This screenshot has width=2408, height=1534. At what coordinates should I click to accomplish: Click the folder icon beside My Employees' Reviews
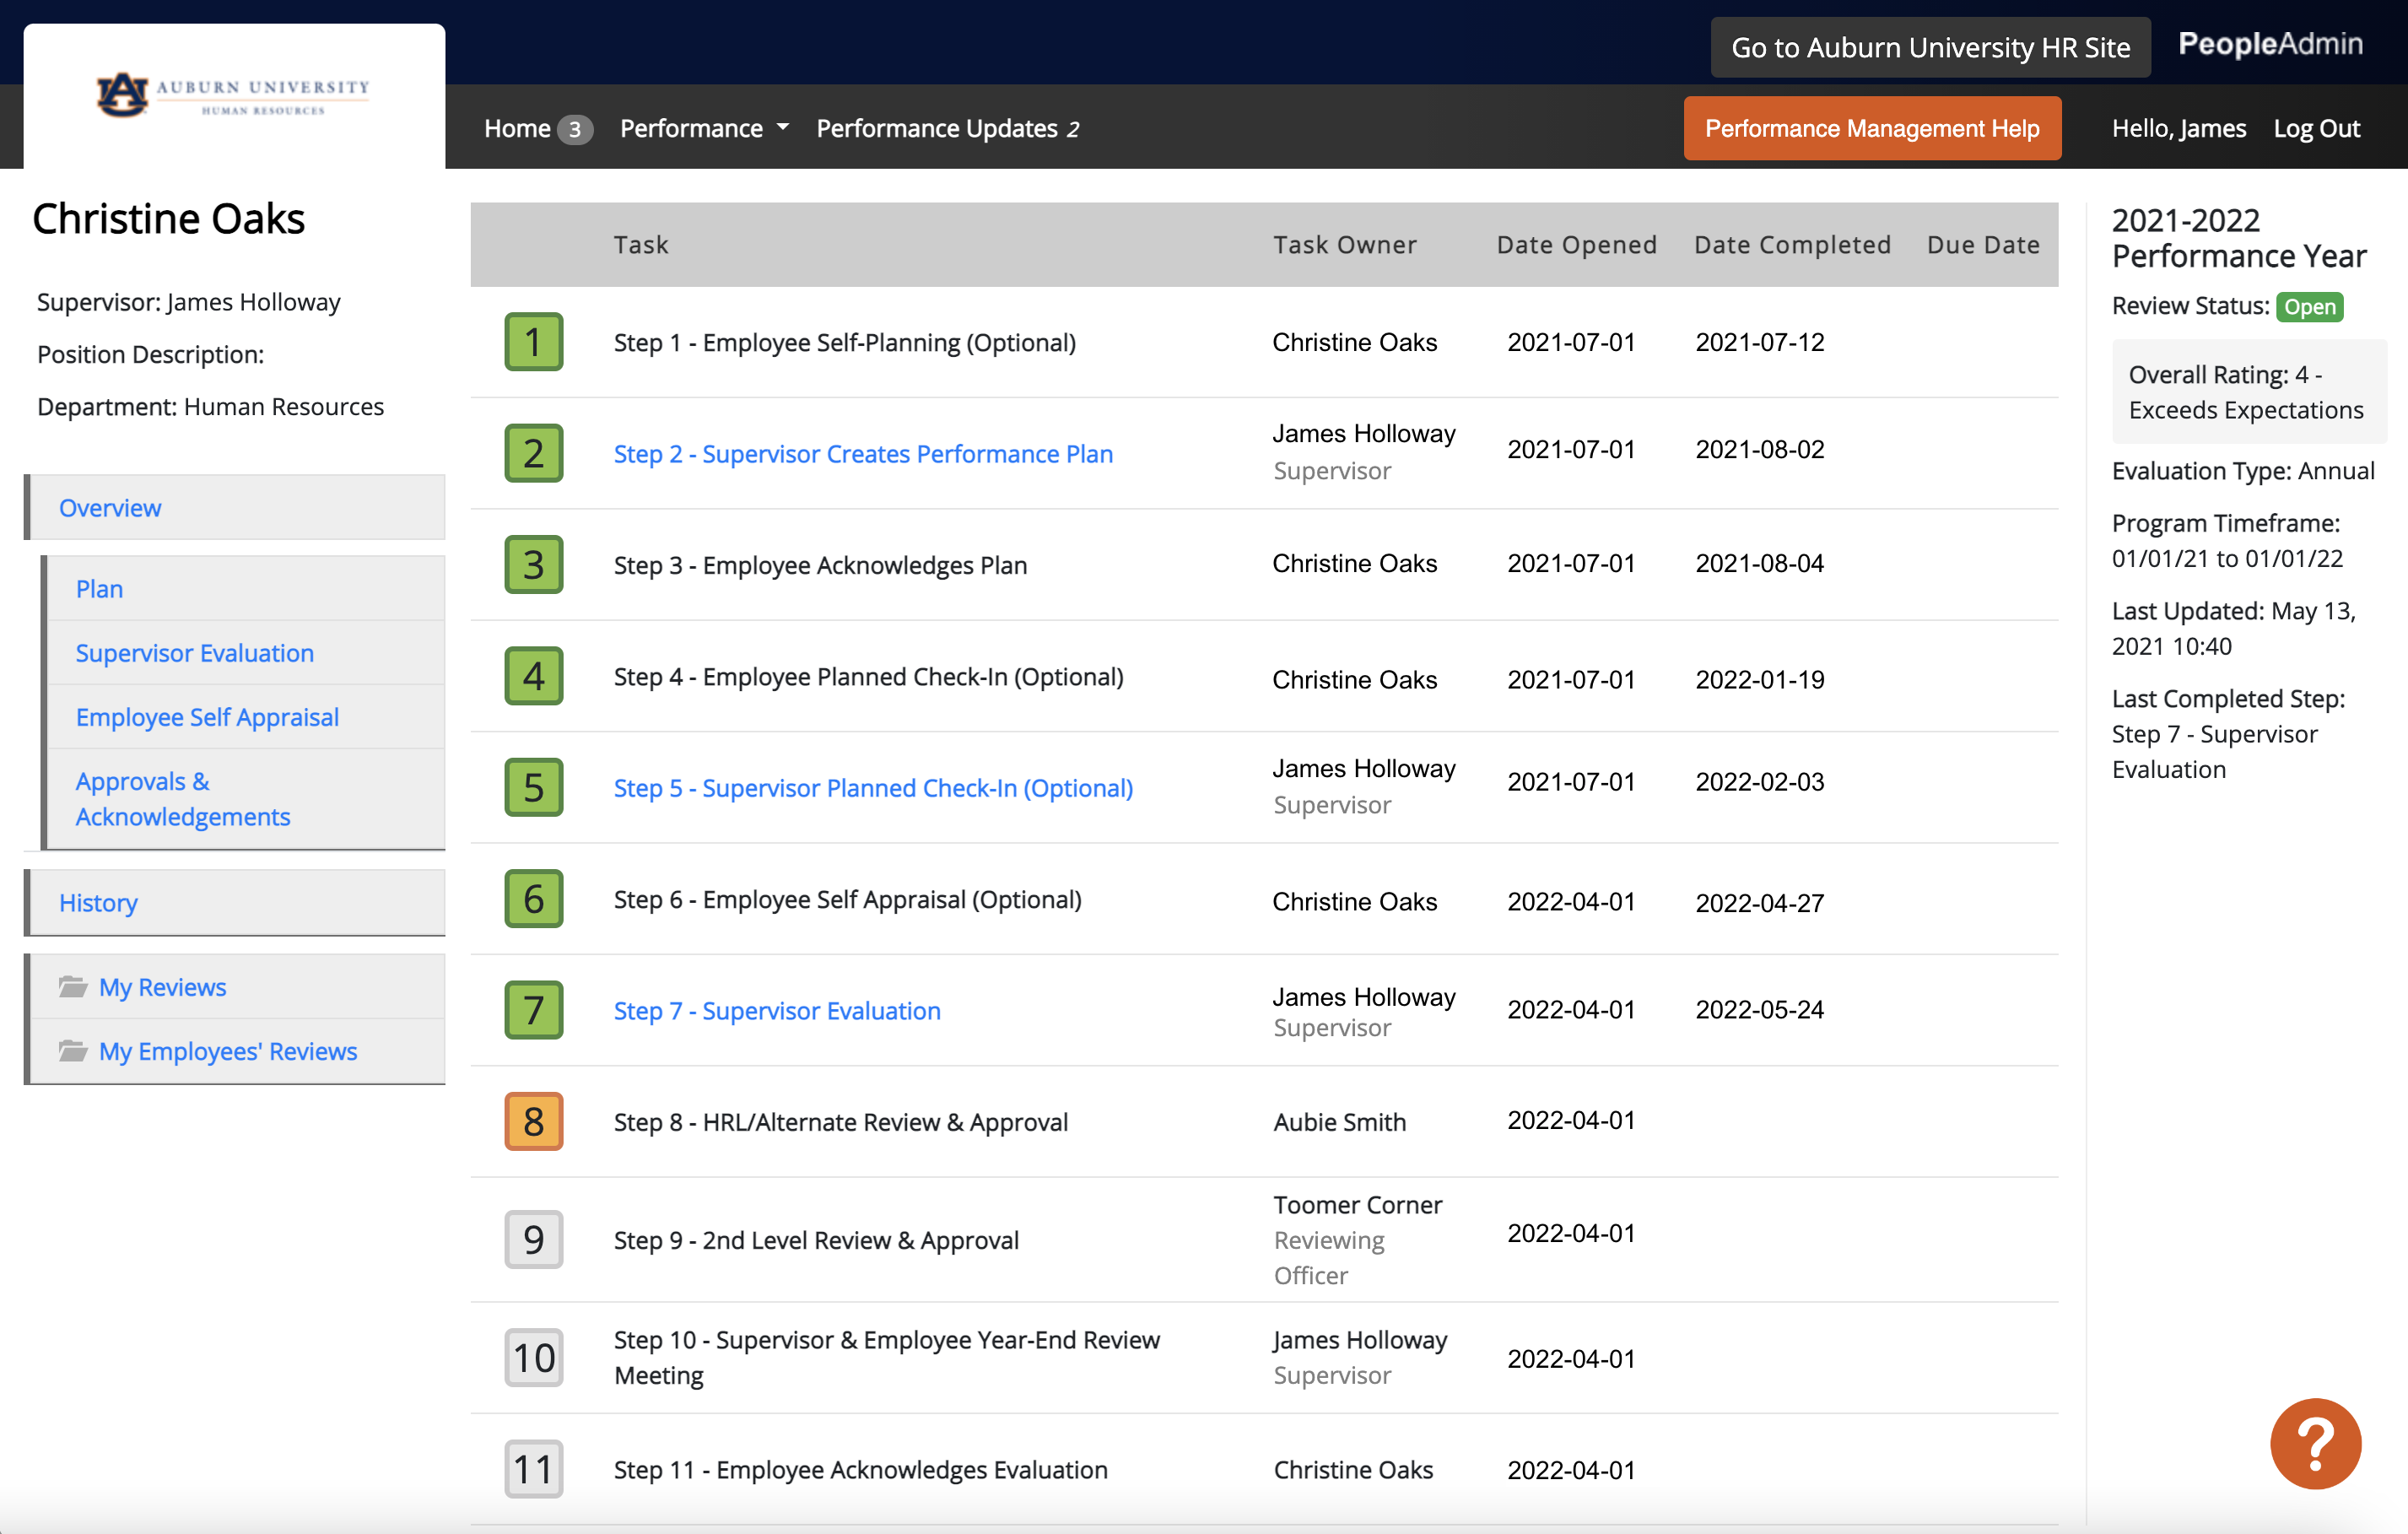point(73,1051)
